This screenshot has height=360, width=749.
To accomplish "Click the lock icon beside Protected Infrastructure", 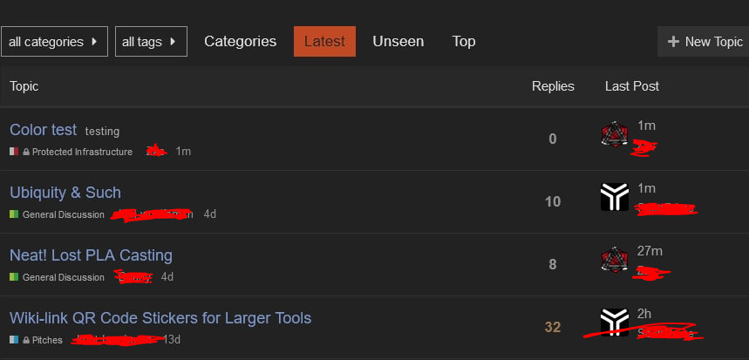I will [26, 152].
